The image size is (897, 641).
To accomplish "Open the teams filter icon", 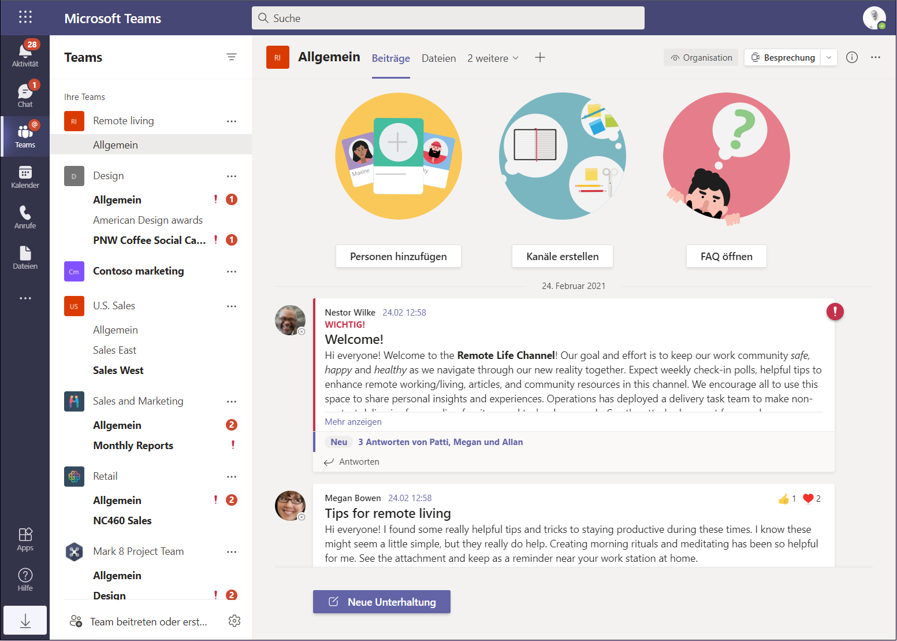I will (x=232, y=57).
